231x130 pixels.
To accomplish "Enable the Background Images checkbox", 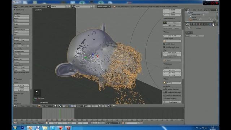I will point(166,92).
